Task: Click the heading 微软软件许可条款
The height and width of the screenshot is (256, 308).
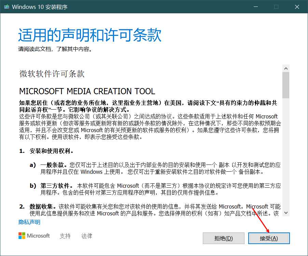Action: (x=52, y=74)
